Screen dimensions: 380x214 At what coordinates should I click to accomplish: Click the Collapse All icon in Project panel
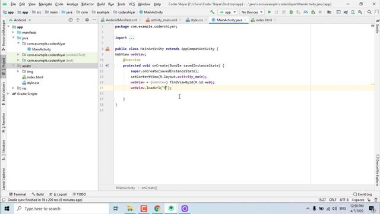[78, 20]
